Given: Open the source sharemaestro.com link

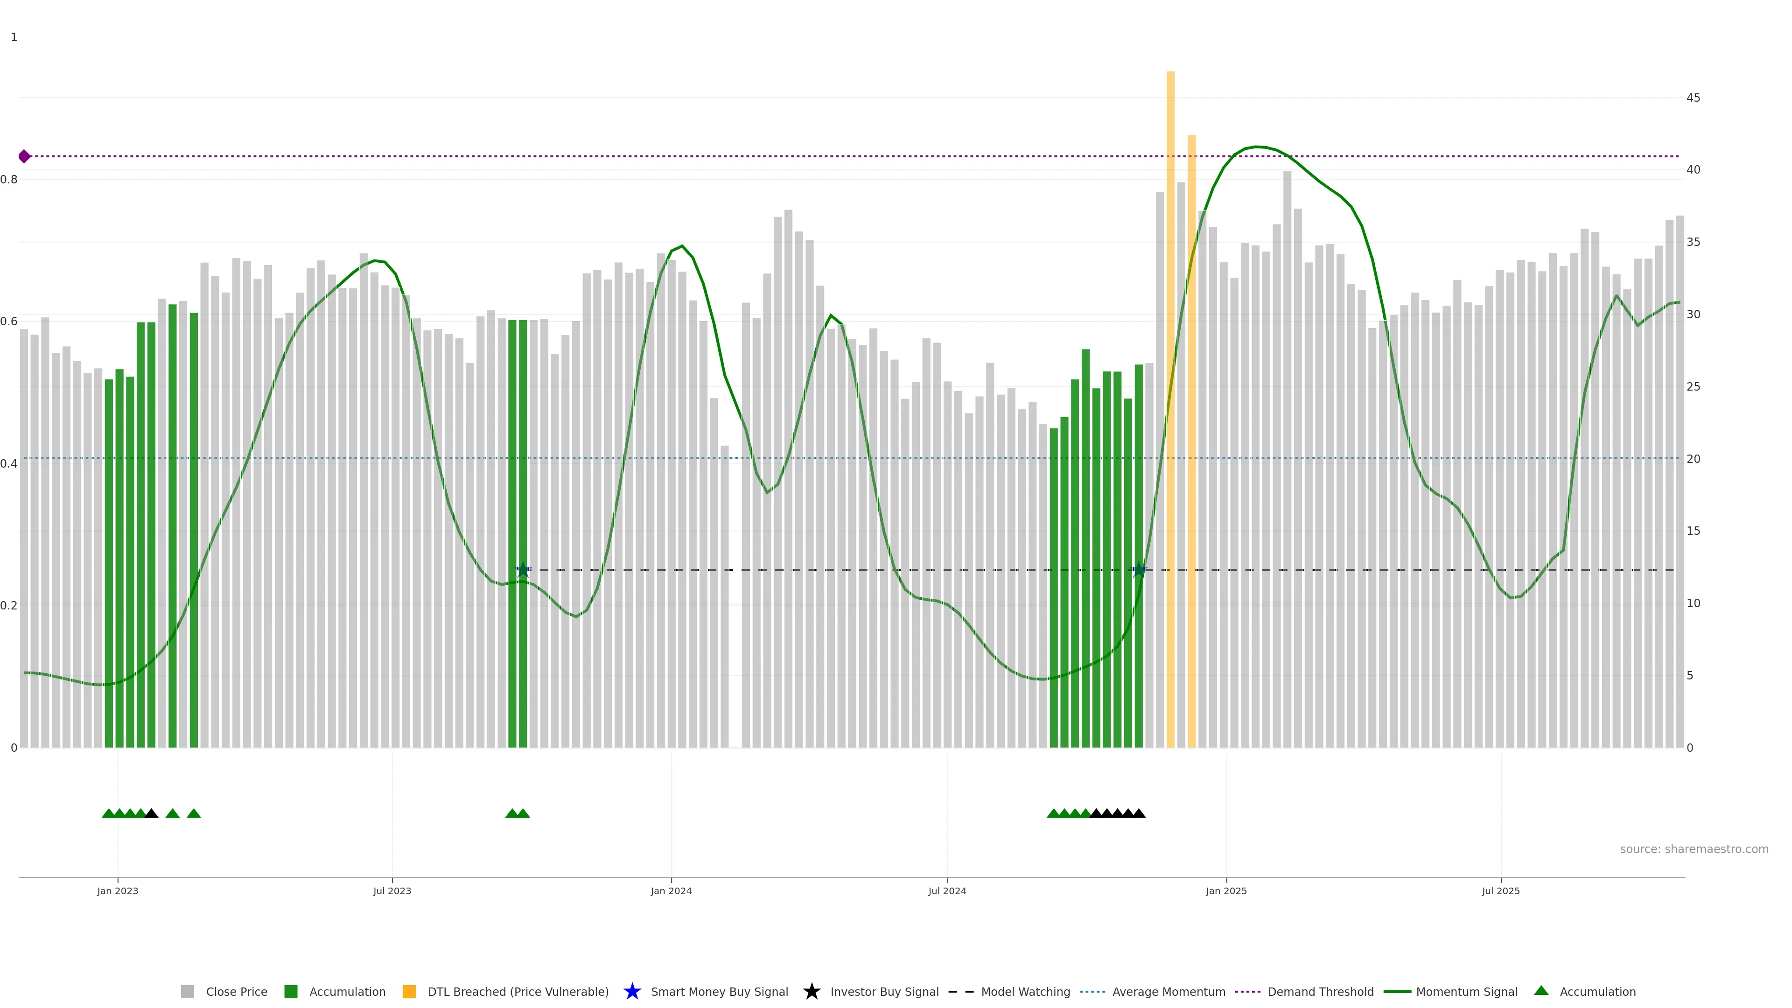Looking at the screenshot, I should (x=1694, y=849).
